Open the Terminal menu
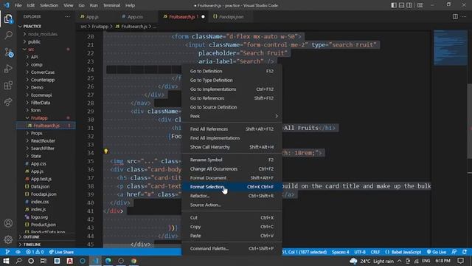Viewport: 472px width, 266px height. [x=111, y=5]
